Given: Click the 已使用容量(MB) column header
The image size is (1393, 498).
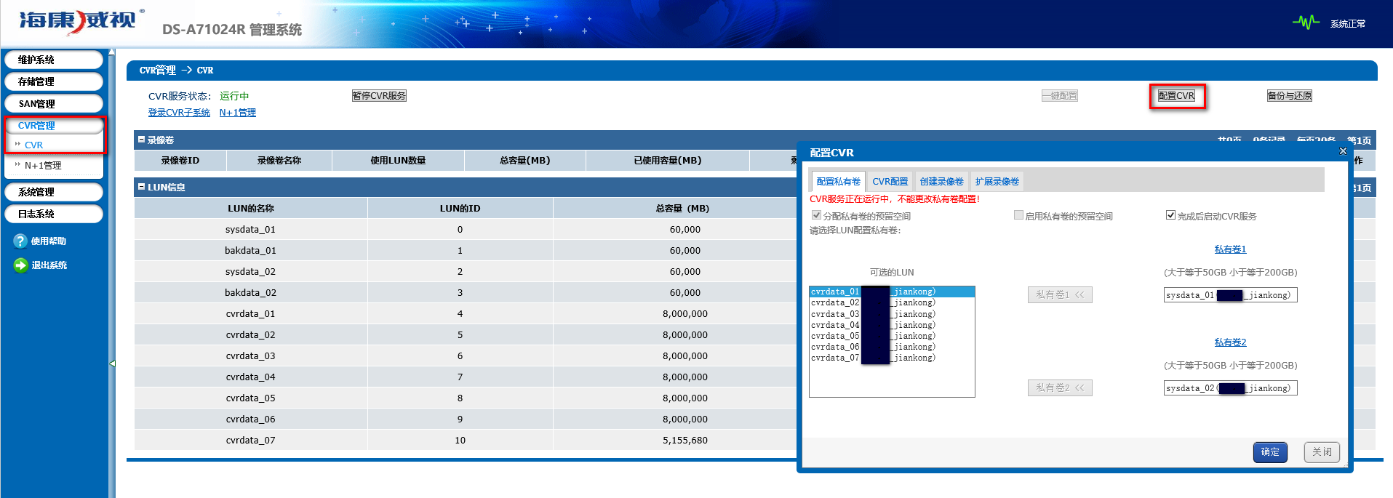Looking at the screenshot, I should (x=667, y=161).
